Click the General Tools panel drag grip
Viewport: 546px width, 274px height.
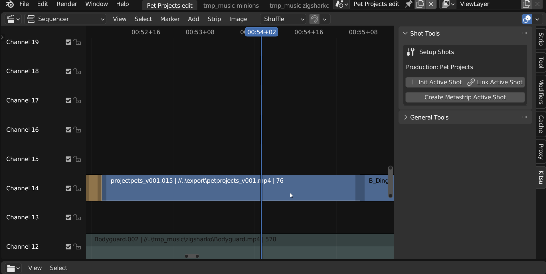point(525,117)
